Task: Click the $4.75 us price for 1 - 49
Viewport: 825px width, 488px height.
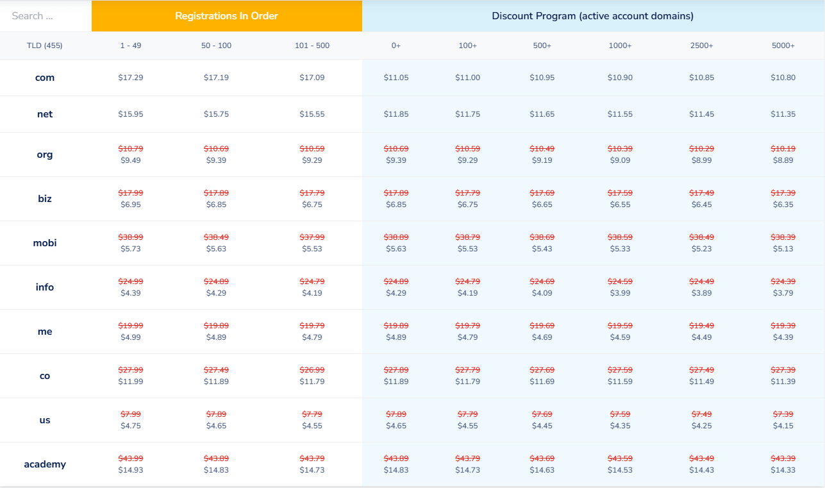Action: (x=131, y=426)
